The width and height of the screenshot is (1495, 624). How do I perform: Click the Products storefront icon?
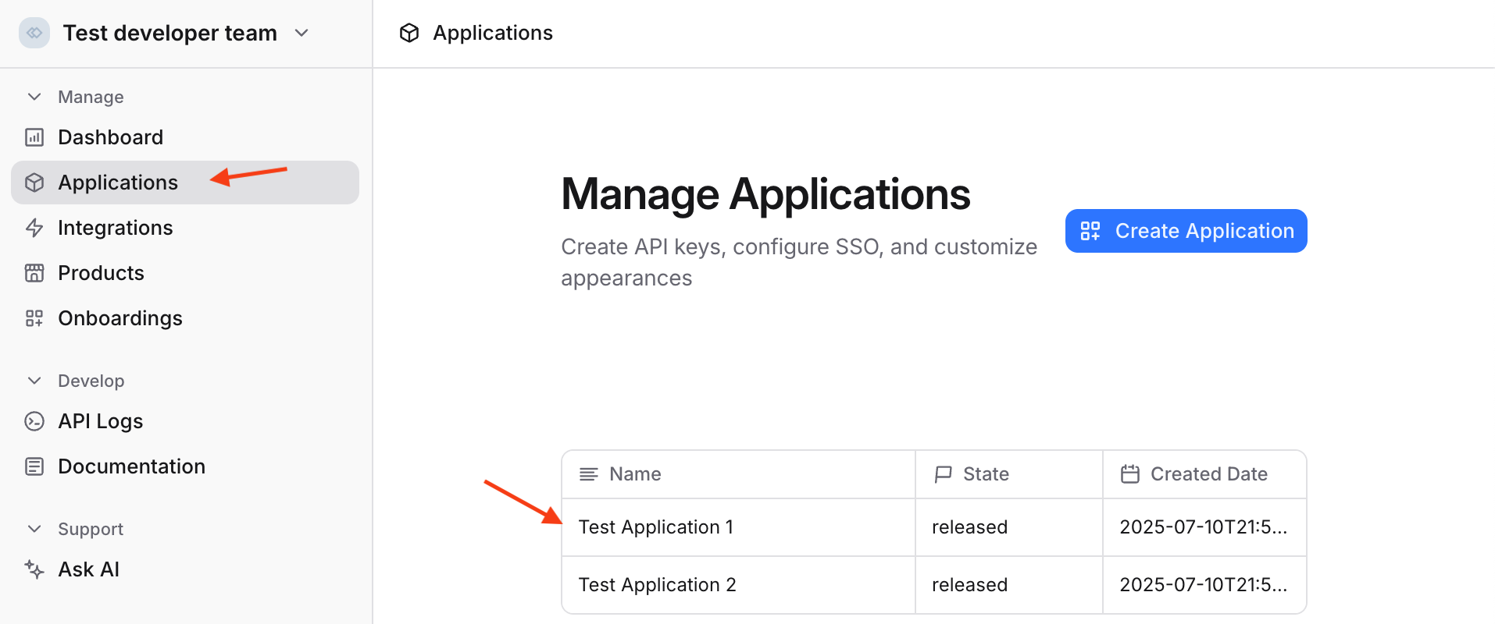click(34, 273)
